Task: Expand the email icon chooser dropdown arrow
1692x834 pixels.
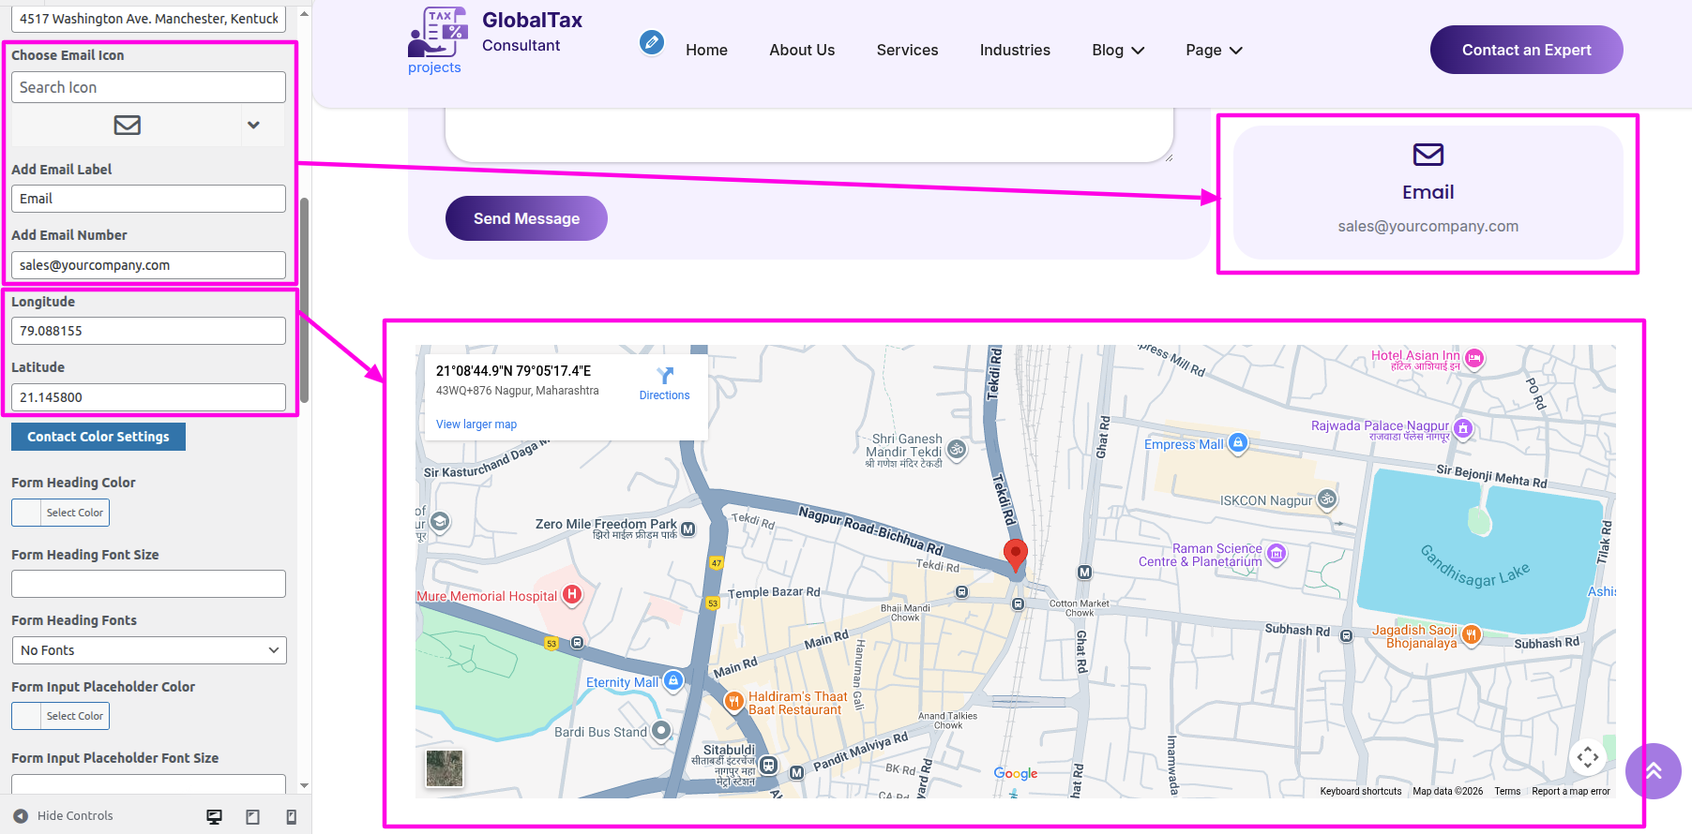Action: [x=253, y=125]
